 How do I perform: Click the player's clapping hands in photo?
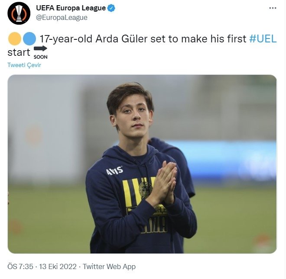coord(163,183)
